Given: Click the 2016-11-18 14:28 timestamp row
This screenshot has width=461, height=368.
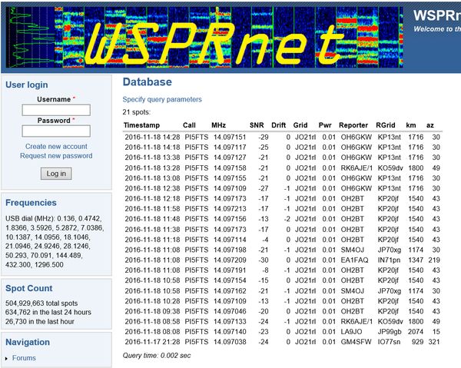Looking at the screenshot, I should [152, 136].
